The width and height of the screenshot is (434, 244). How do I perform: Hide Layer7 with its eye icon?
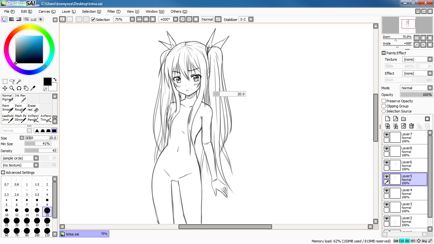point(386,134)
